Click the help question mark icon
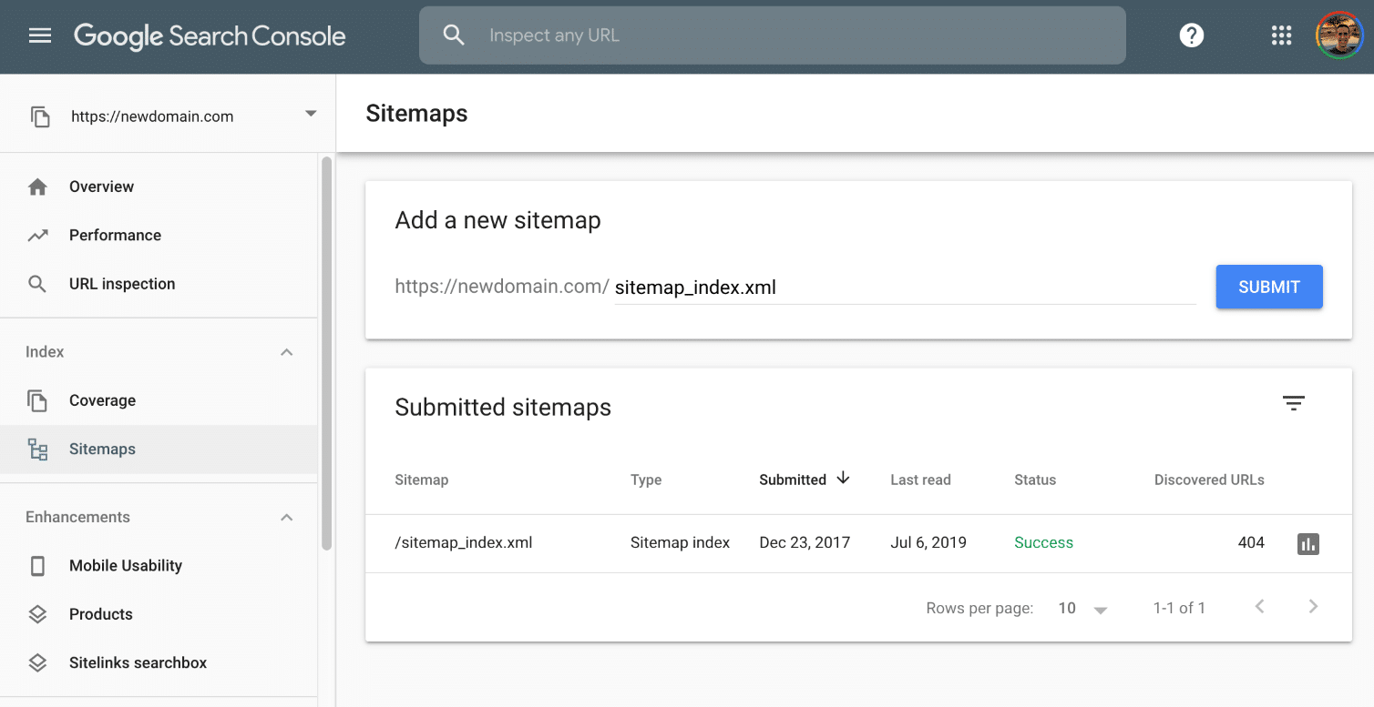This screenshot has width=1374, height=707. (1191, 35)
